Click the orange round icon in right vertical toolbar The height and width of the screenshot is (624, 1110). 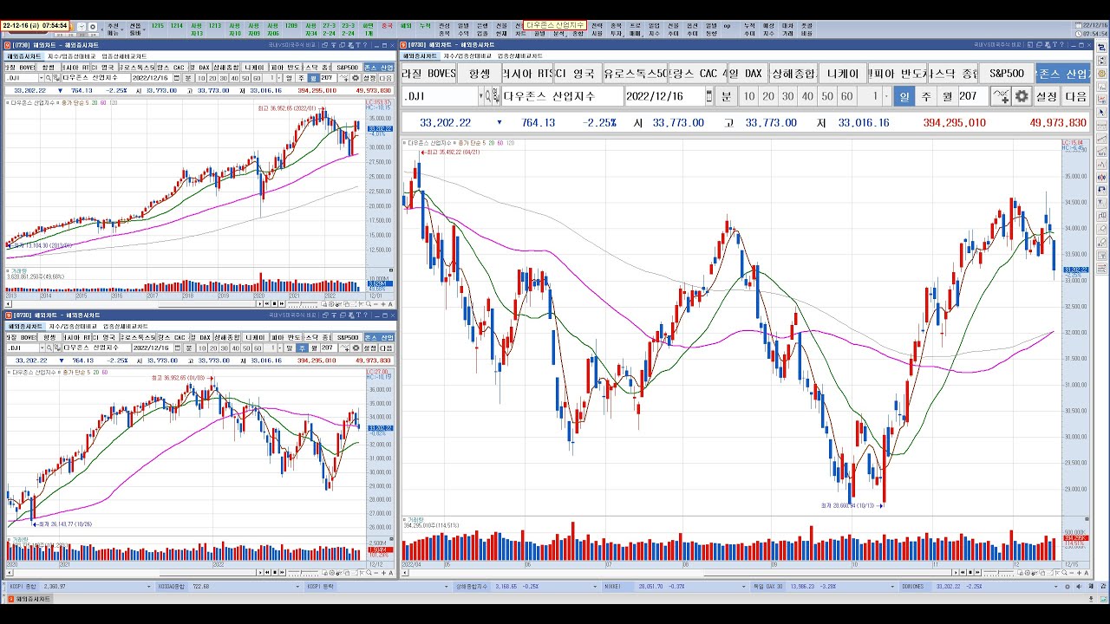(1101, 74)
